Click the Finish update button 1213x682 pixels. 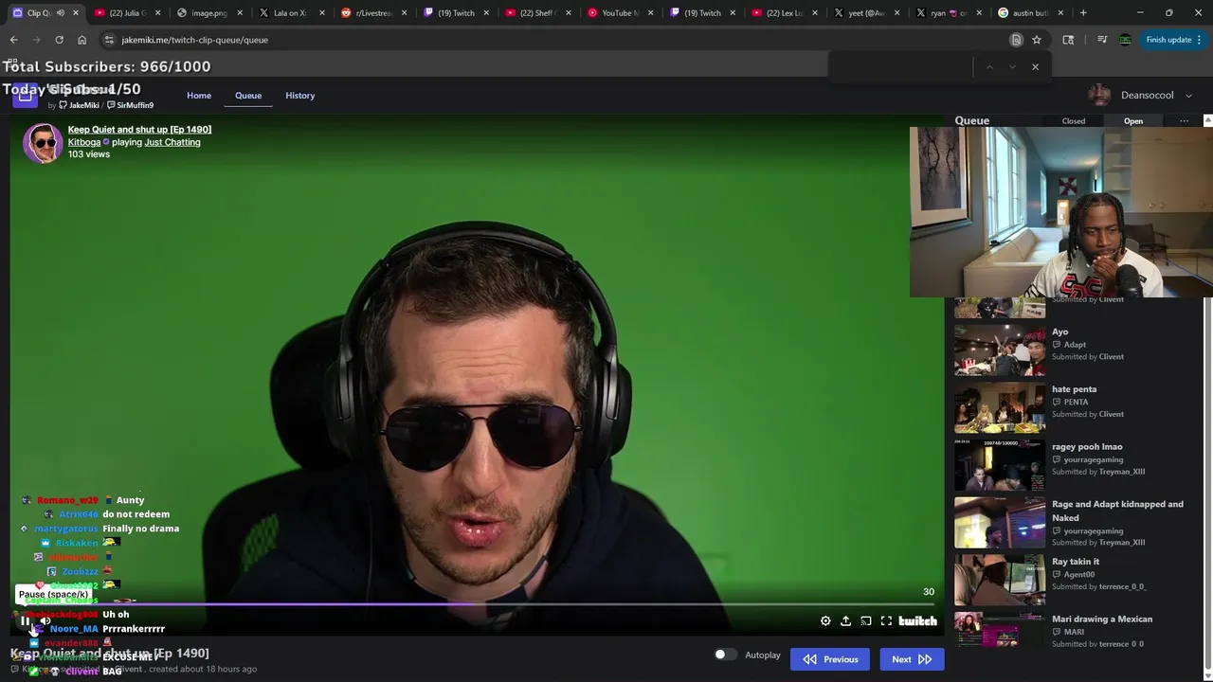click(x=1173, y=40)
